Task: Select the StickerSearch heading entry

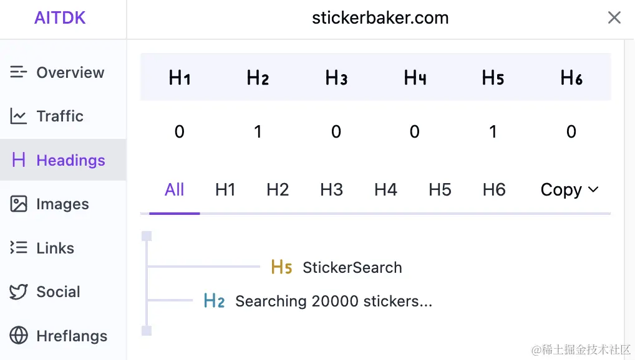Action: click(352, 267)
